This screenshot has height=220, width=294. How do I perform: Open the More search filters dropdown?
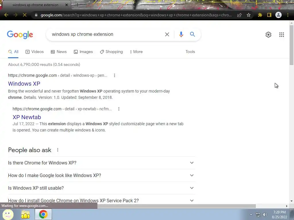(x=136, y=52)
